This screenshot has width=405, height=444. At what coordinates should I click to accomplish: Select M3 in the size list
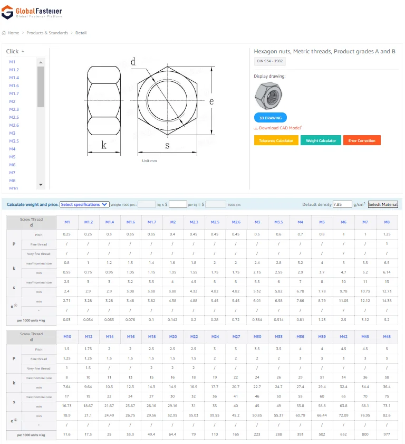(x=12, y=133)
